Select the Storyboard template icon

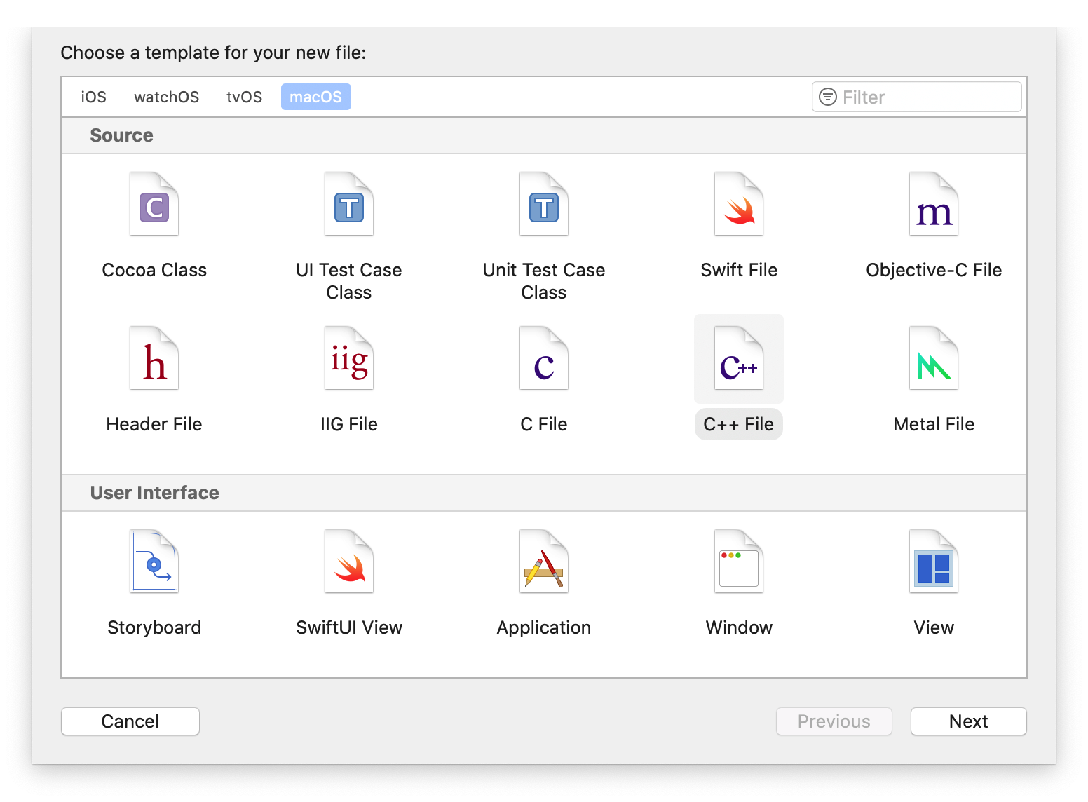(154, 562)
